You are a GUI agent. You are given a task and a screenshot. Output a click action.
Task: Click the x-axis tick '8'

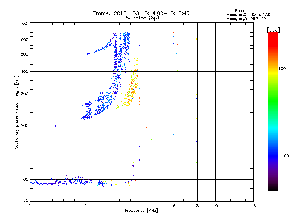point(197,206)
